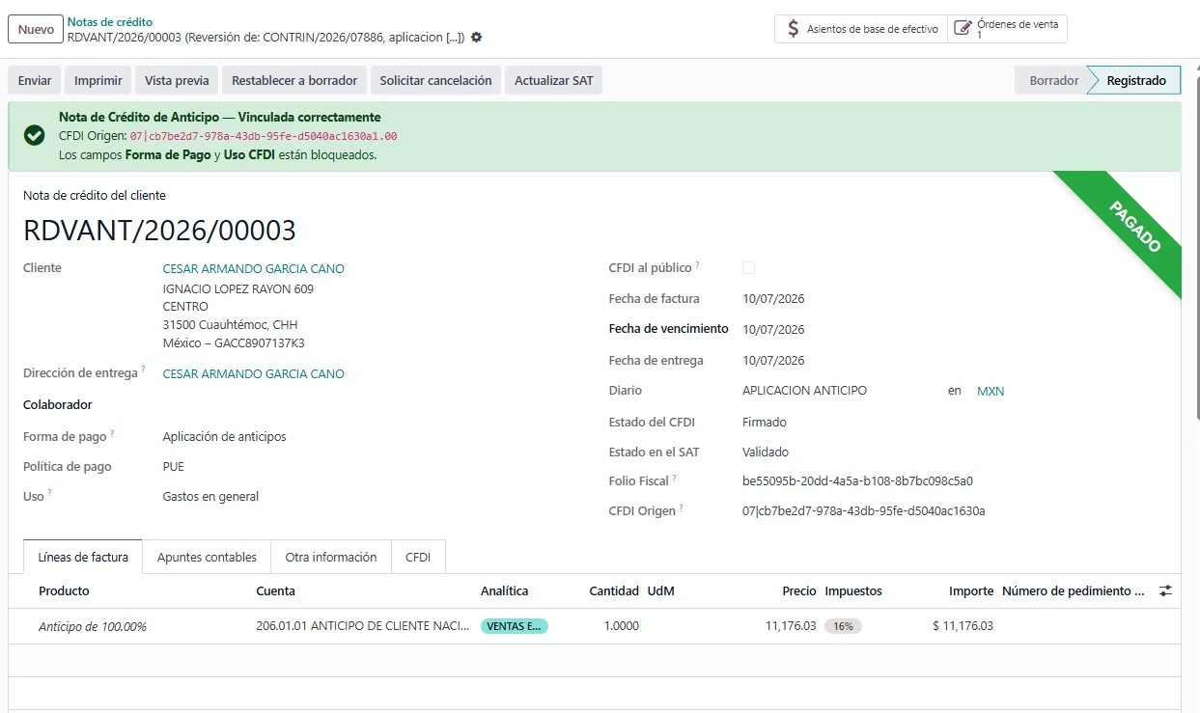Open column settings icon in invoice lines table
The height and width of the screenshot is (713, 1200).
pyautogui.click(x=1166, y=590)
